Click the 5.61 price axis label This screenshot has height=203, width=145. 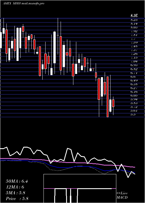click(134, 111)
